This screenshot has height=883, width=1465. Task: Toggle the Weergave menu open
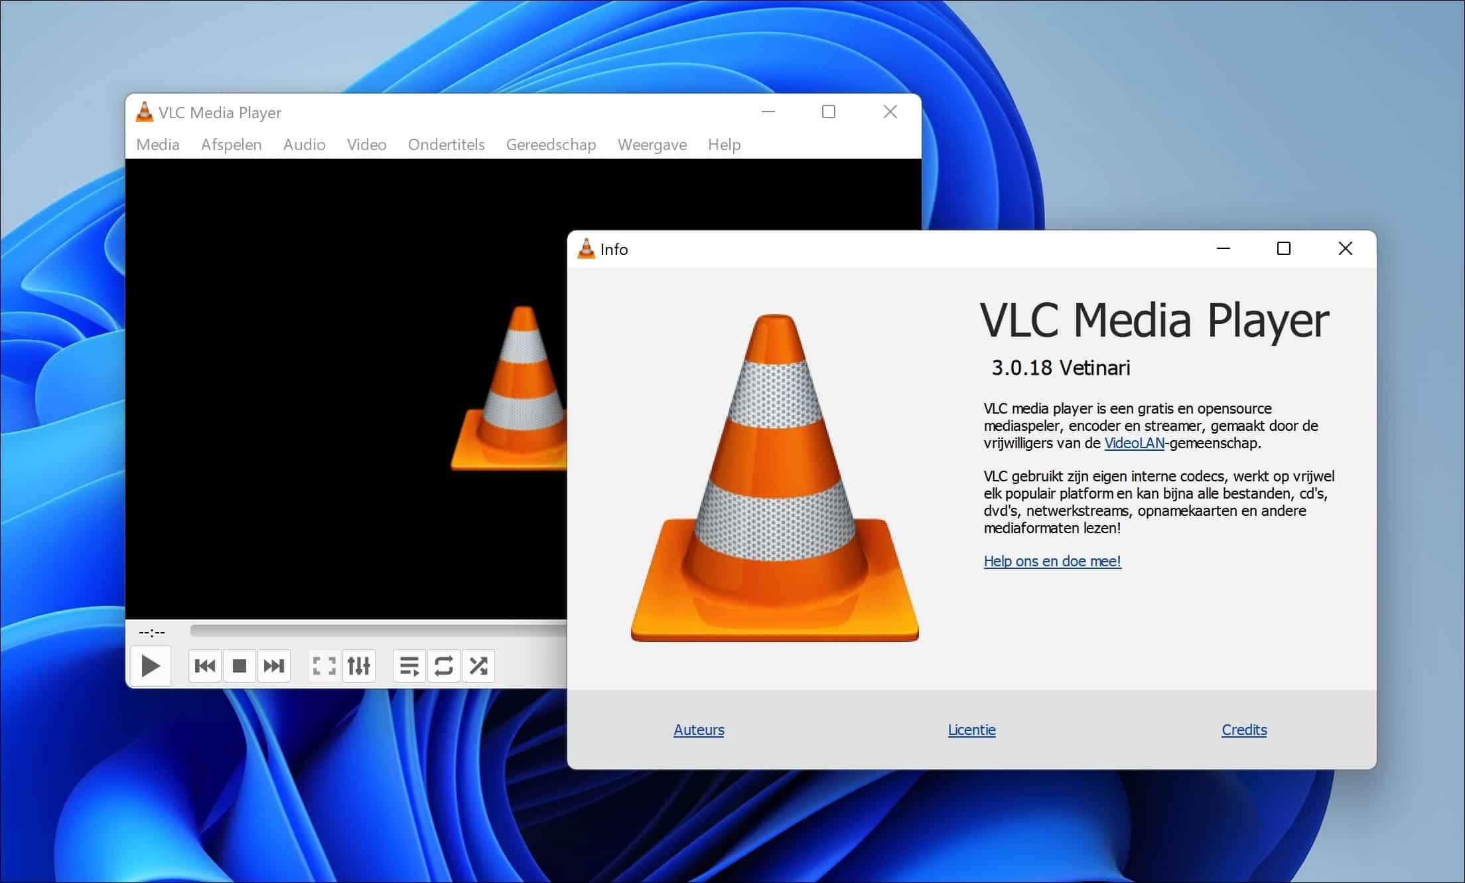coord(652,145)
